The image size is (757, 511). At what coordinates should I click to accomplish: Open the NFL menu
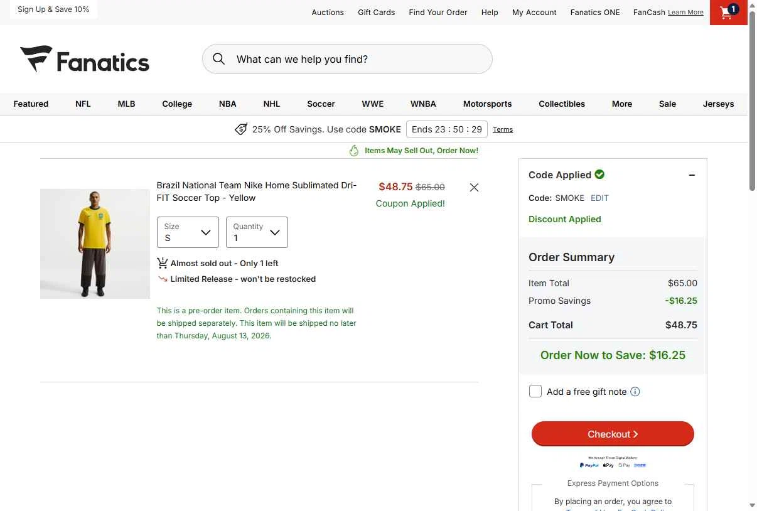(x=83, y=104)
